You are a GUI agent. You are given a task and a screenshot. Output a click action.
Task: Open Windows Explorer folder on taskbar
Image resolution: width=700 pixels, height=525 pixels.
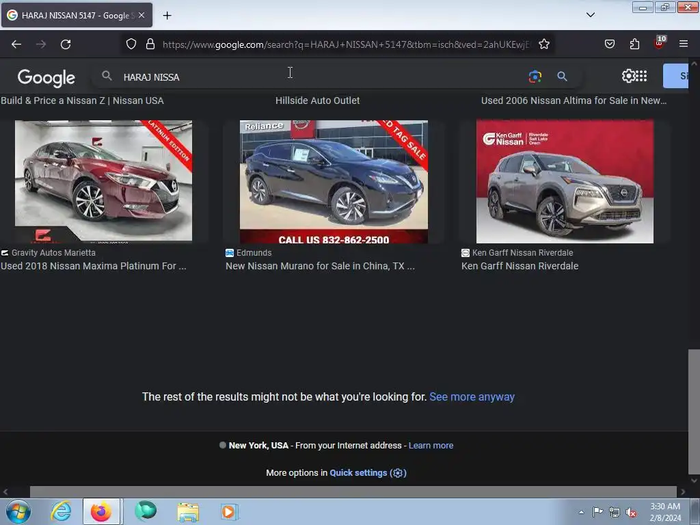pyautogui.click(x=188, y=511)
